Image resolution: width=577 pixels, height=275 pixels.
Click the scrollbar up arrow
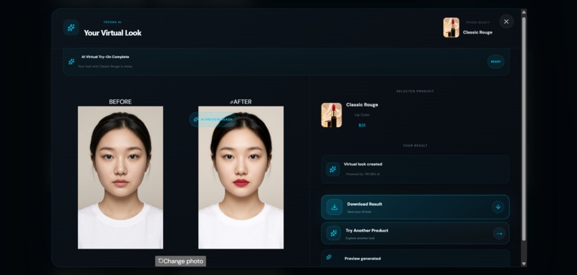[523, 12]
